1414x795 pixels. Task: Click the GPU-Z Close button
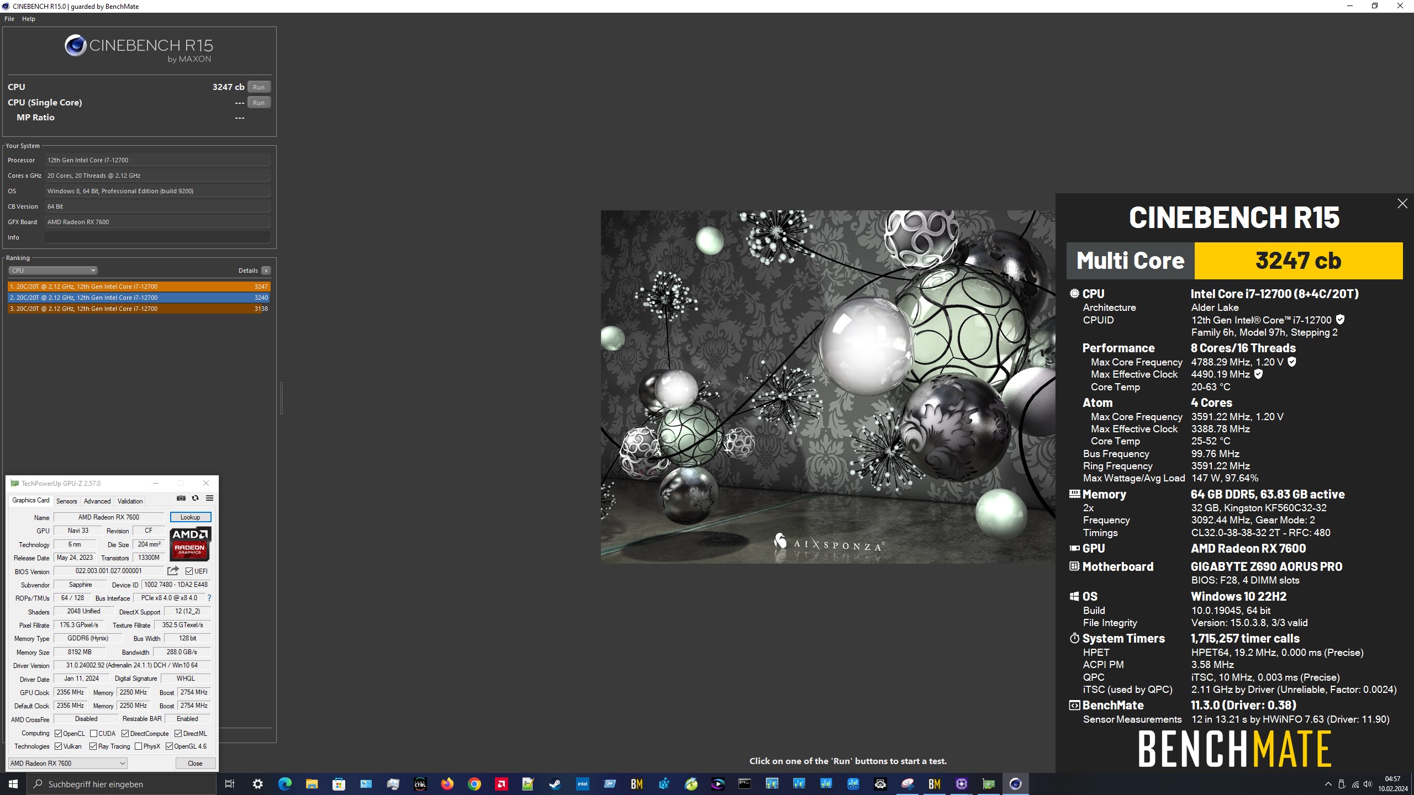tap(195, 764)
